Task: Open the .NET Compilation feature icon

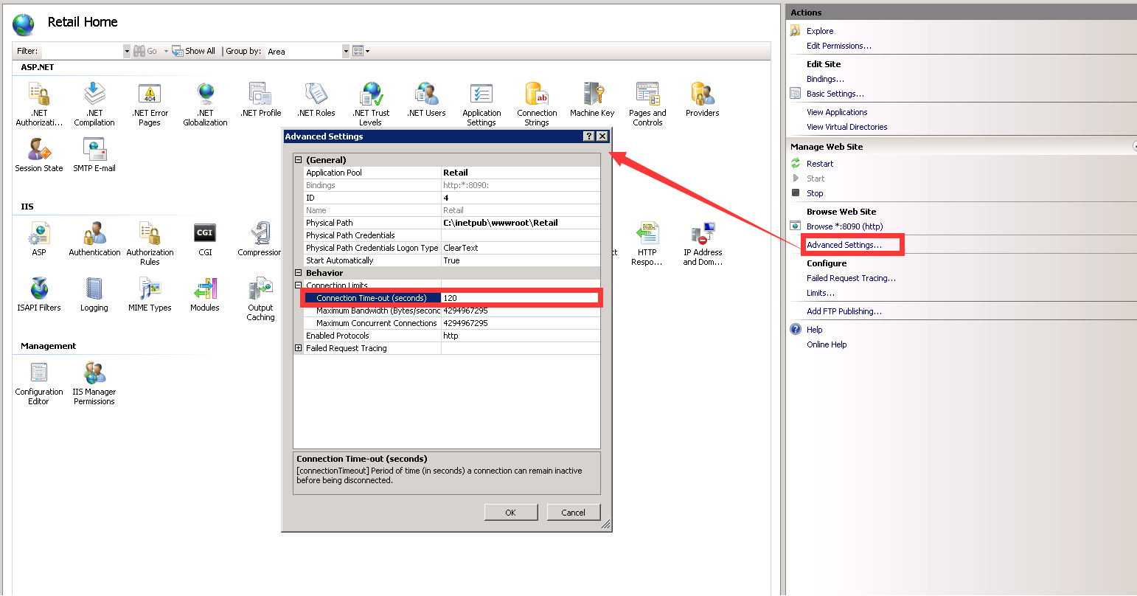Action: pos(94,103)
